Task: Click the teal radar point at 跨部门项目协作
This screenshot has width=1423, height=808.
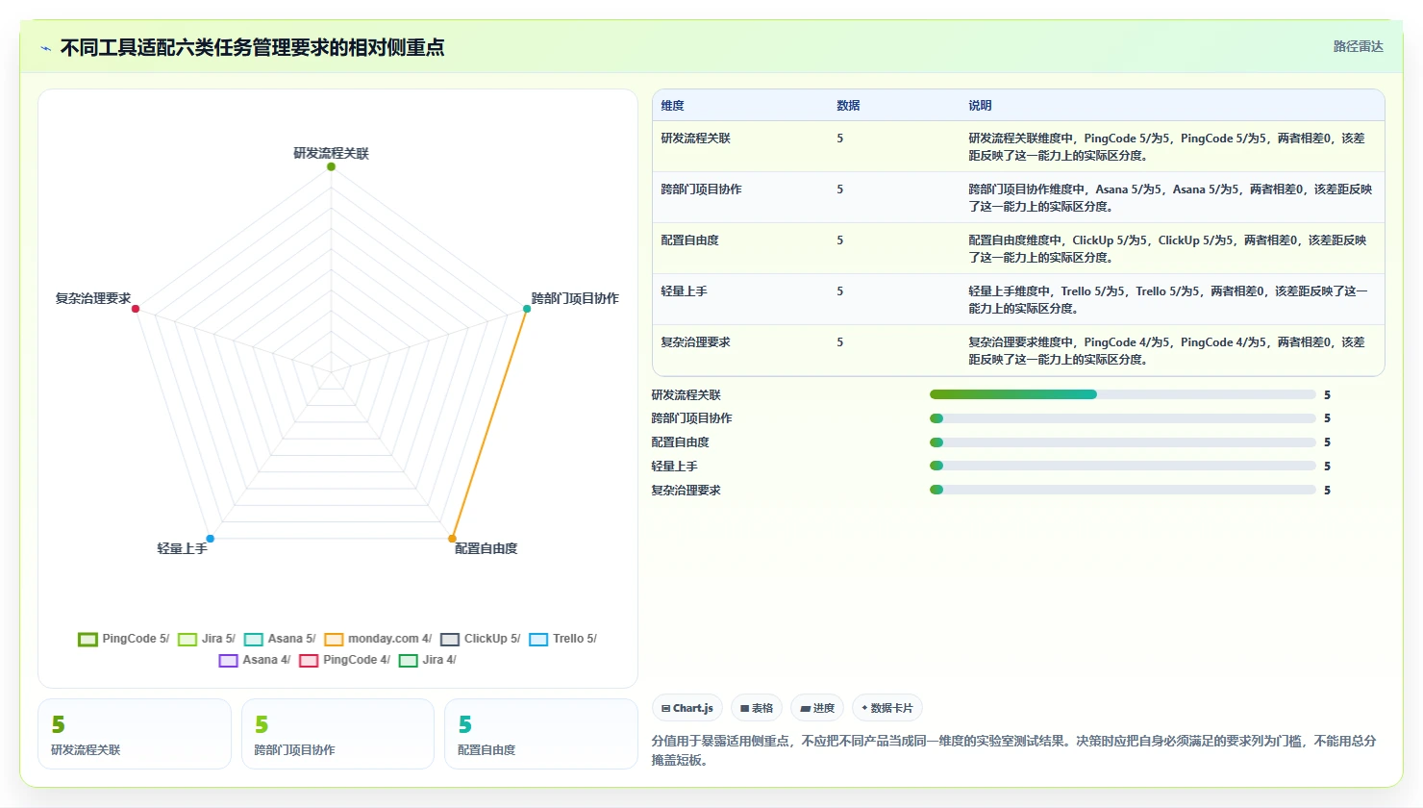Action: [527, 309]
